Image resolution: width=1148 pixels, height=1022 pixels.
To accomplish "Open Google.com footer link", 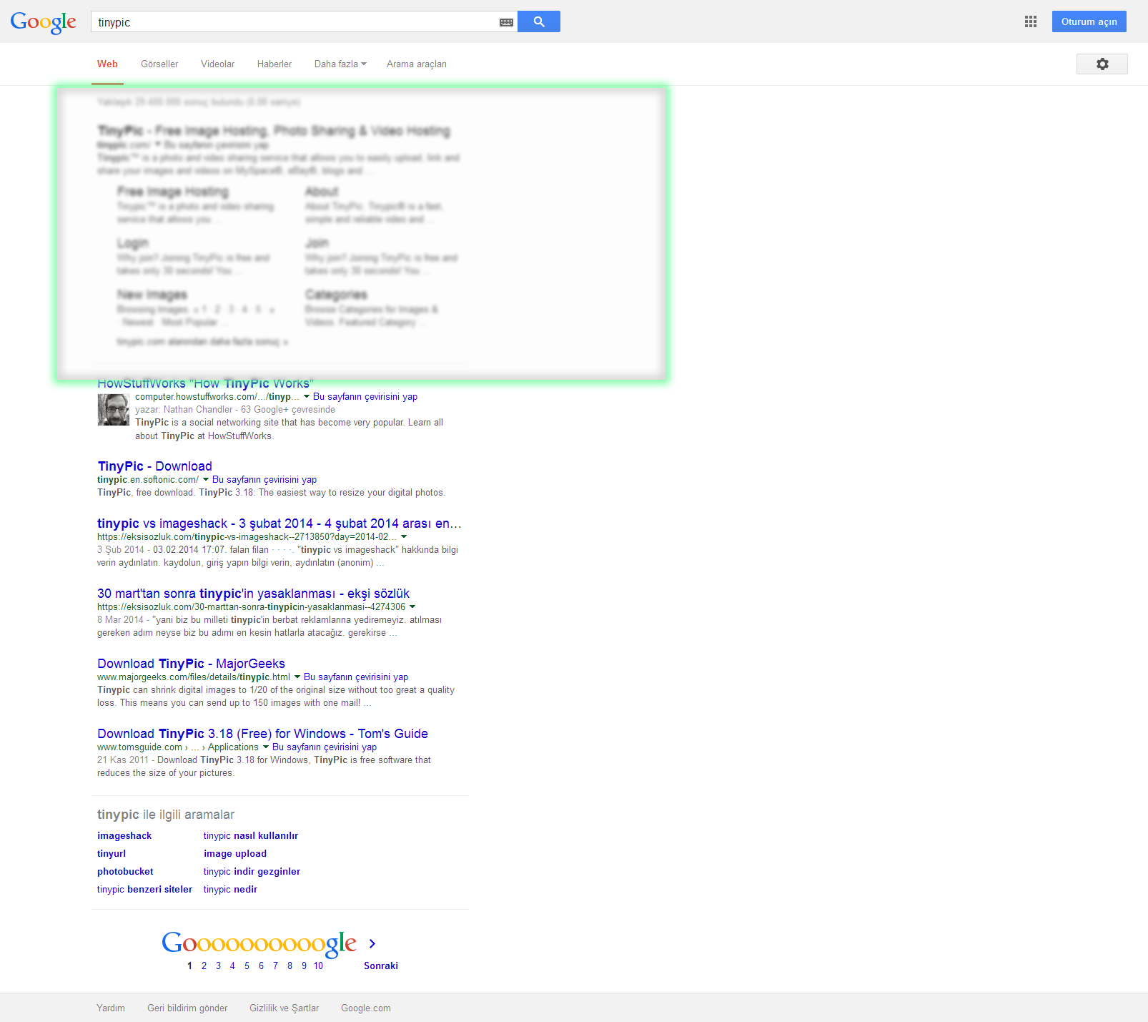I will click(x=366, y=1008).
